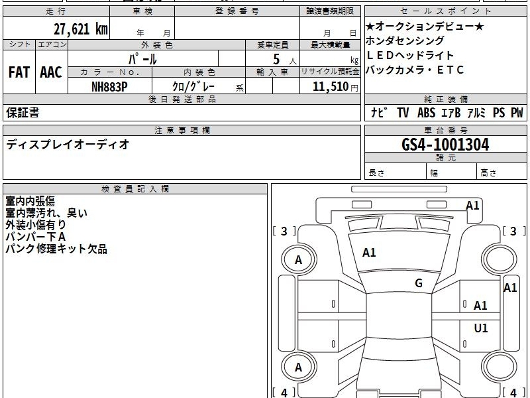Click A1 mark on front bumper corner
The image size is (530, 398).
click(x=472, y=206)
